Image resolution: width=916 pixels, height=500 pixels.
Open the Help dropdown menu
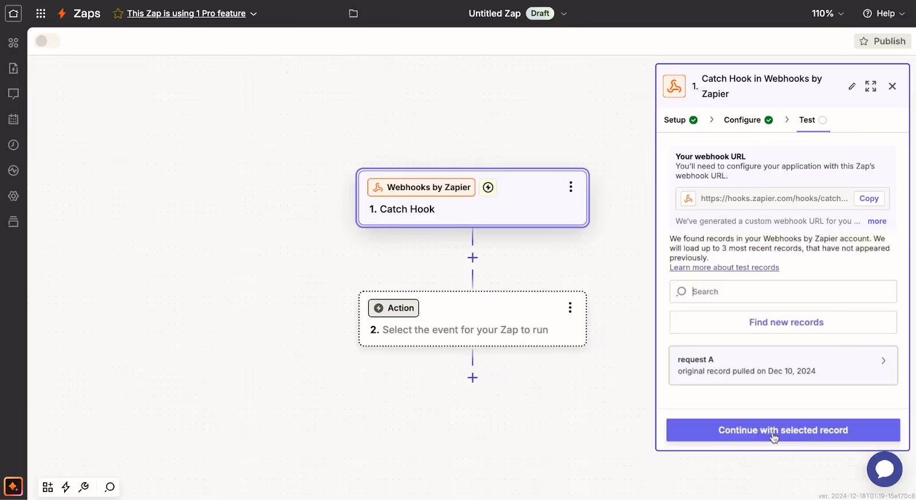(x=884, y=13)
